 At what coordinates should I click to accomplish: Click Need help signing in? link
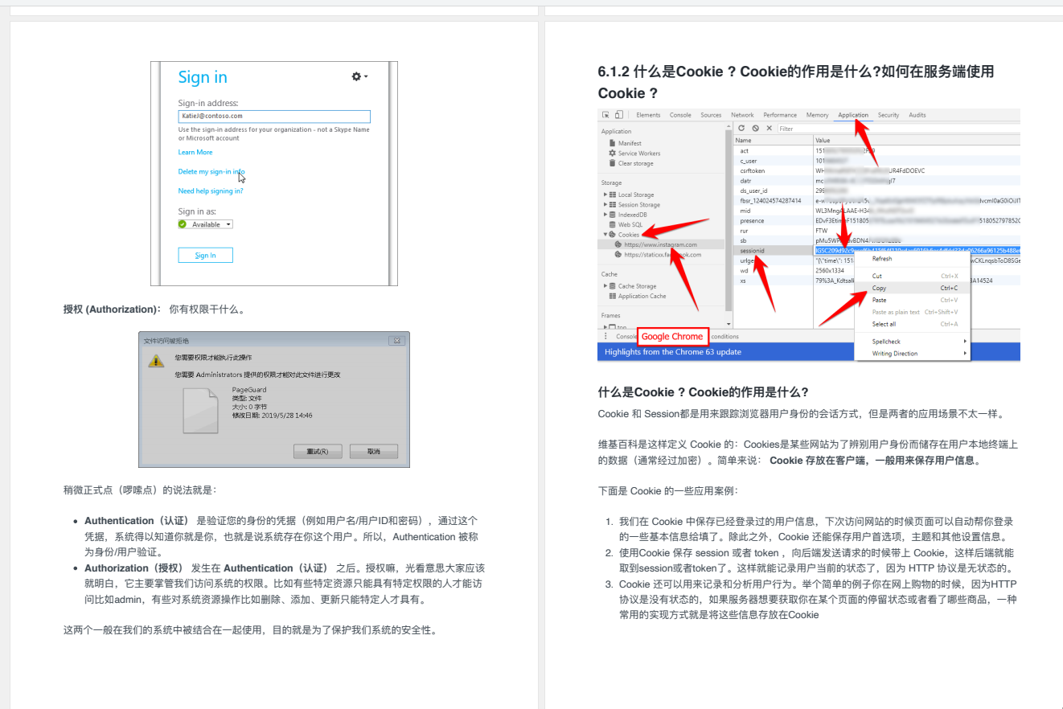(211, 191)
